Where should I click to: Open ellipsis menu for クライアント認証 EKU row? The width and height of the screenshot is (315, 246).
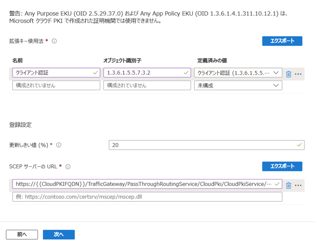click(298, 74)
